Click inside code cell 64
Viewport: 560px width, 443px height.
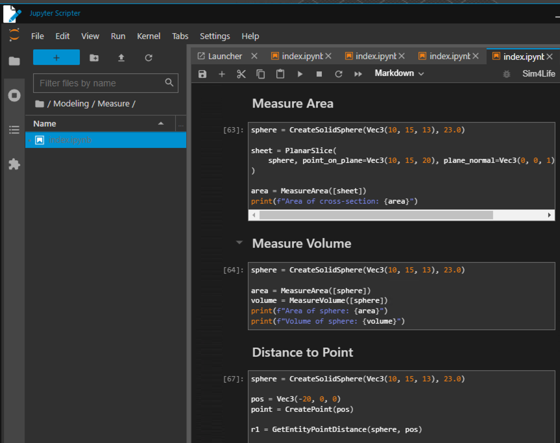(x=402, y=296)
